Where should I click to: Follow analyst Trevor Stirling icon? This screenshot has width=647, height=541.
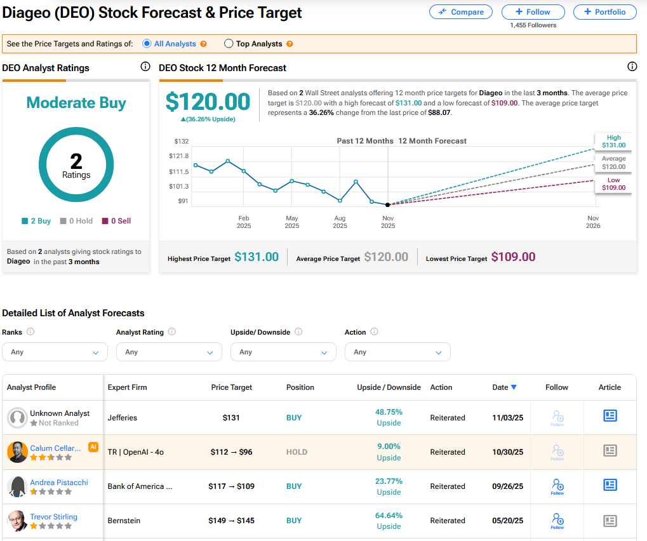tap(557, 520)
